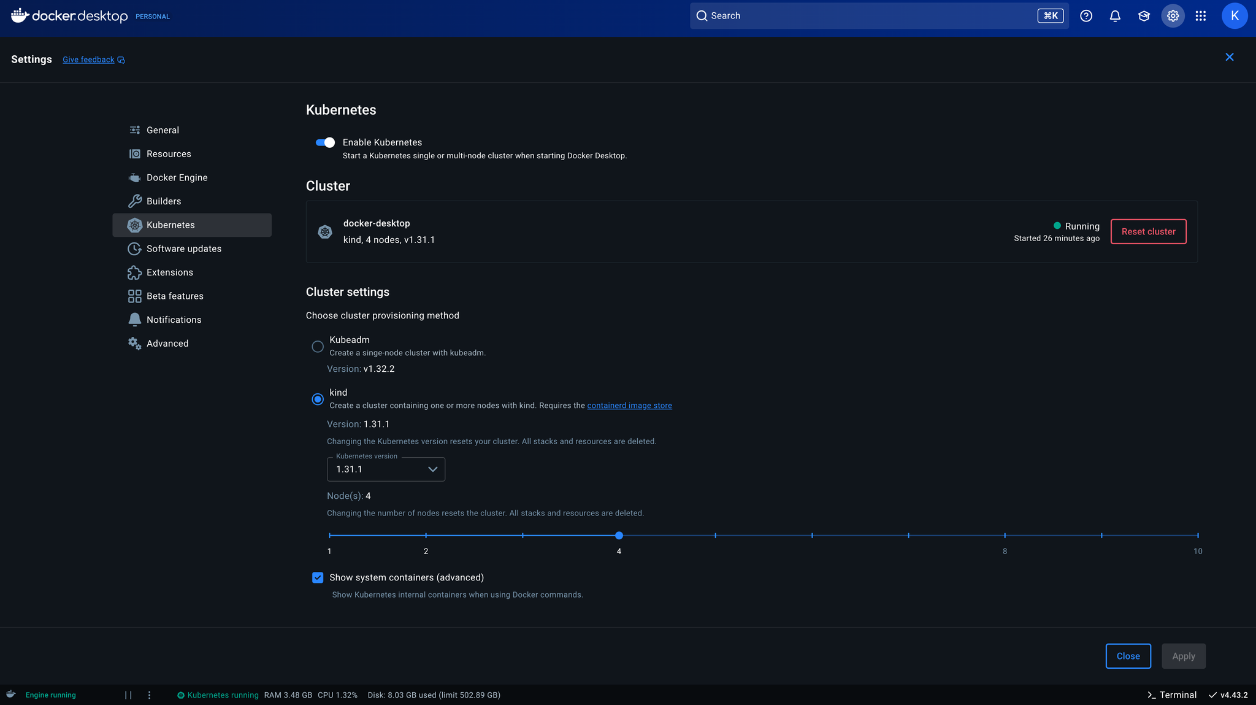Screen dimensions: 1256x705
Task: Click the Resources icon in the sidebar
Action: (135, 154)
